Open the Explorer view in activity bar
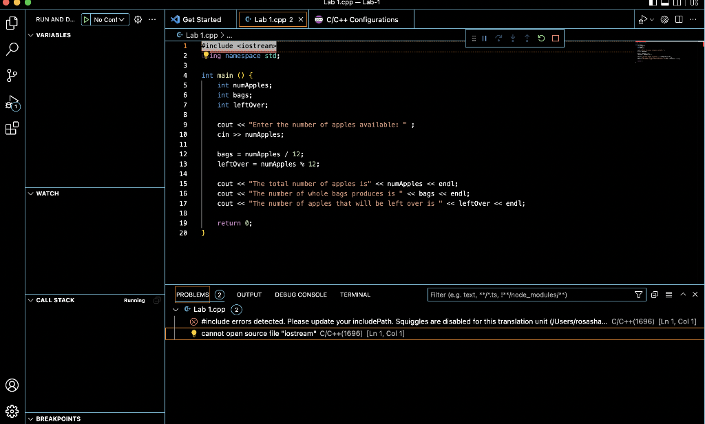 pos(12,23)
